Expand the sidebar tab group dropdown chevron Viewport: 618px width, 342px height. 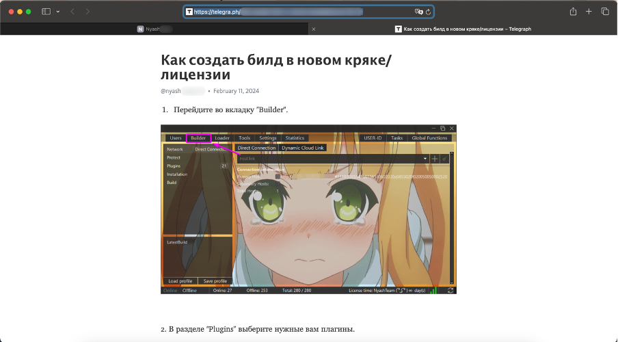(58, 12)
